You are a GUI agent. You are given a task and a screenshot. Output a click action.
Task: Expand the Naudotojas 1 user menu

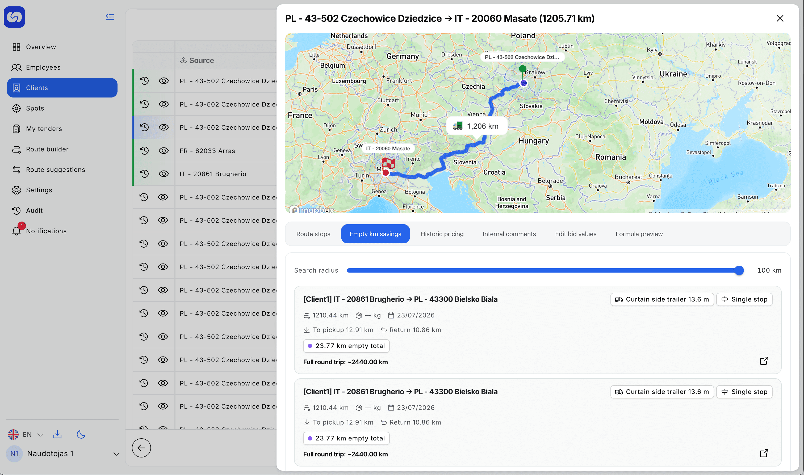pos(63,453)
